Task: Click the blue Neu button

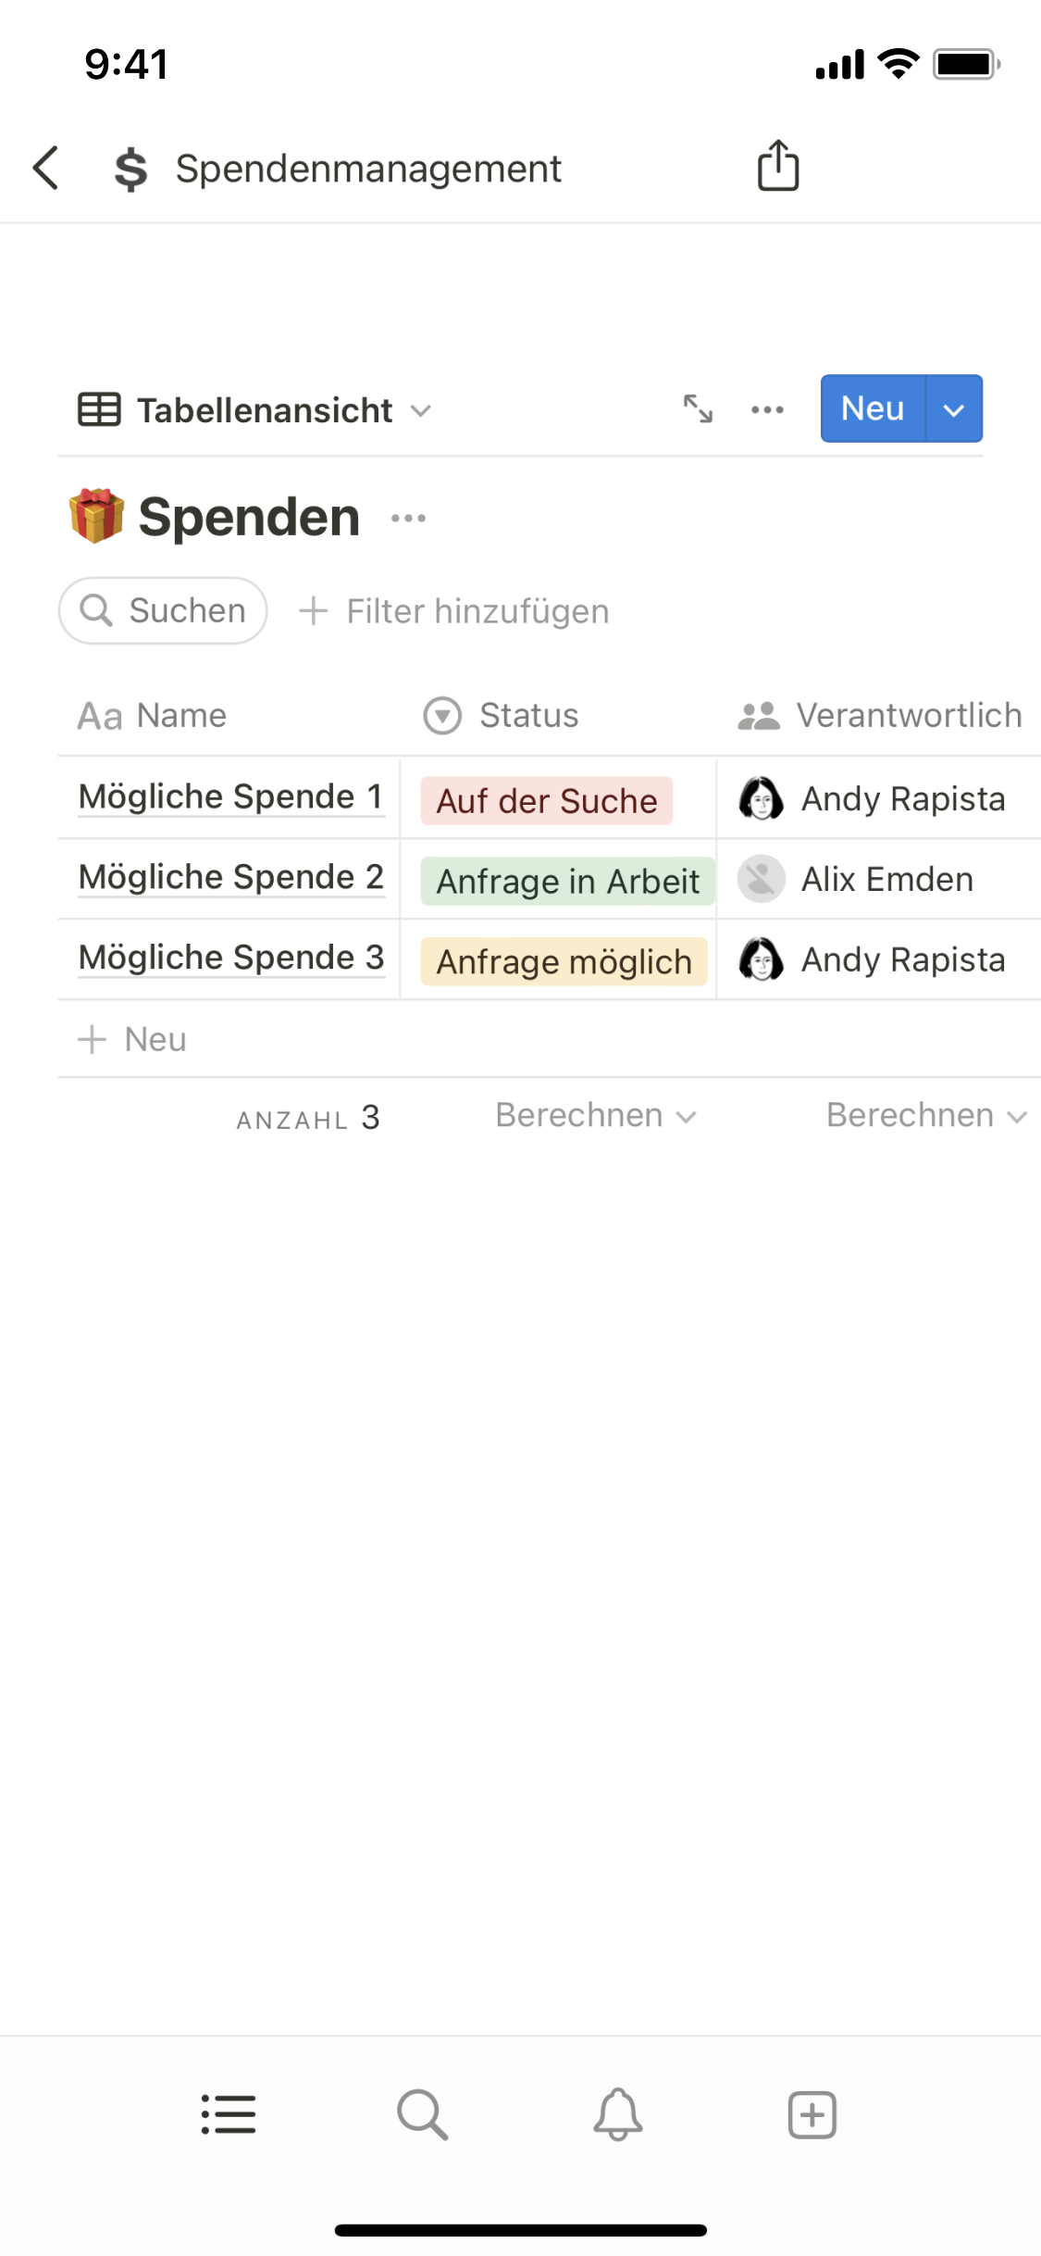Action: coord(873,408)
